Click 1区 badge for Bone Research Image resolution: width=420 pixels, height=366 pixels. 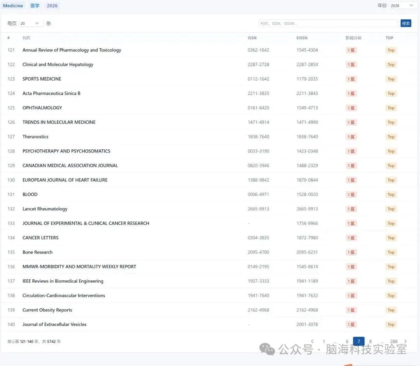(x=351, y=252)
